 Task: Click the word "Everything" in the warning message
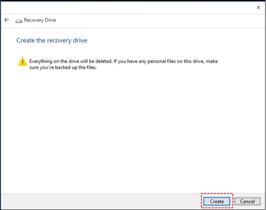pyautogui.click(x=40, y=61)
